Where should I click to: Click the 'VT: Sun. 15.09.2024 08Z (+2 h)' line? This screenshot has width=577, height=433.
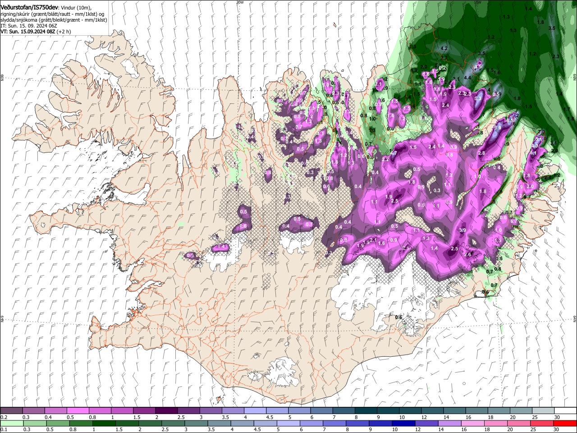pyautogui.click(x=35, y=32)
